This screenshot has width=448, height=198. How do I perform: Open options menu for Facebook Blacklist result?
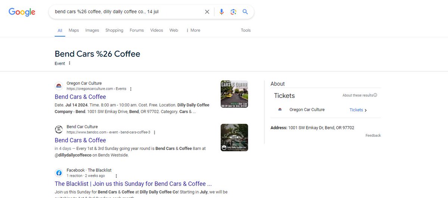[116, 176]
